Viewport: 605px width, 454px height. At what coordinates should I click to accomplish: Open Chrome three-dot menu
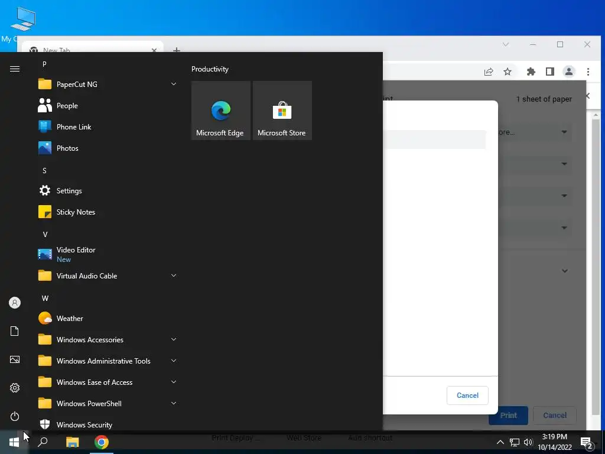pyautogui.click(x=588, y=72)
